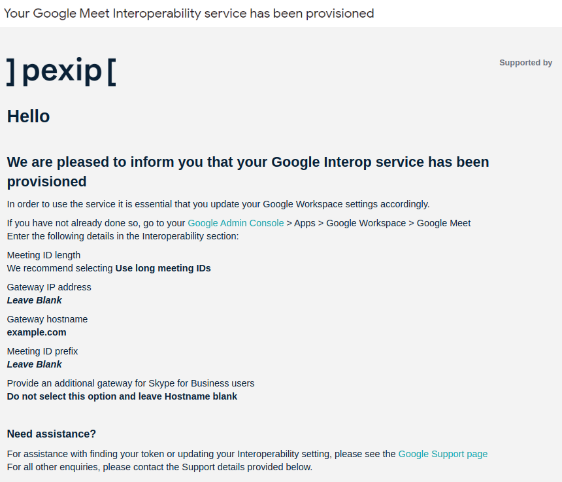The width and height of the screenshot is (562, 482).
Task: Click the "Gateway hostname" label
Action: tap(47, 319)
